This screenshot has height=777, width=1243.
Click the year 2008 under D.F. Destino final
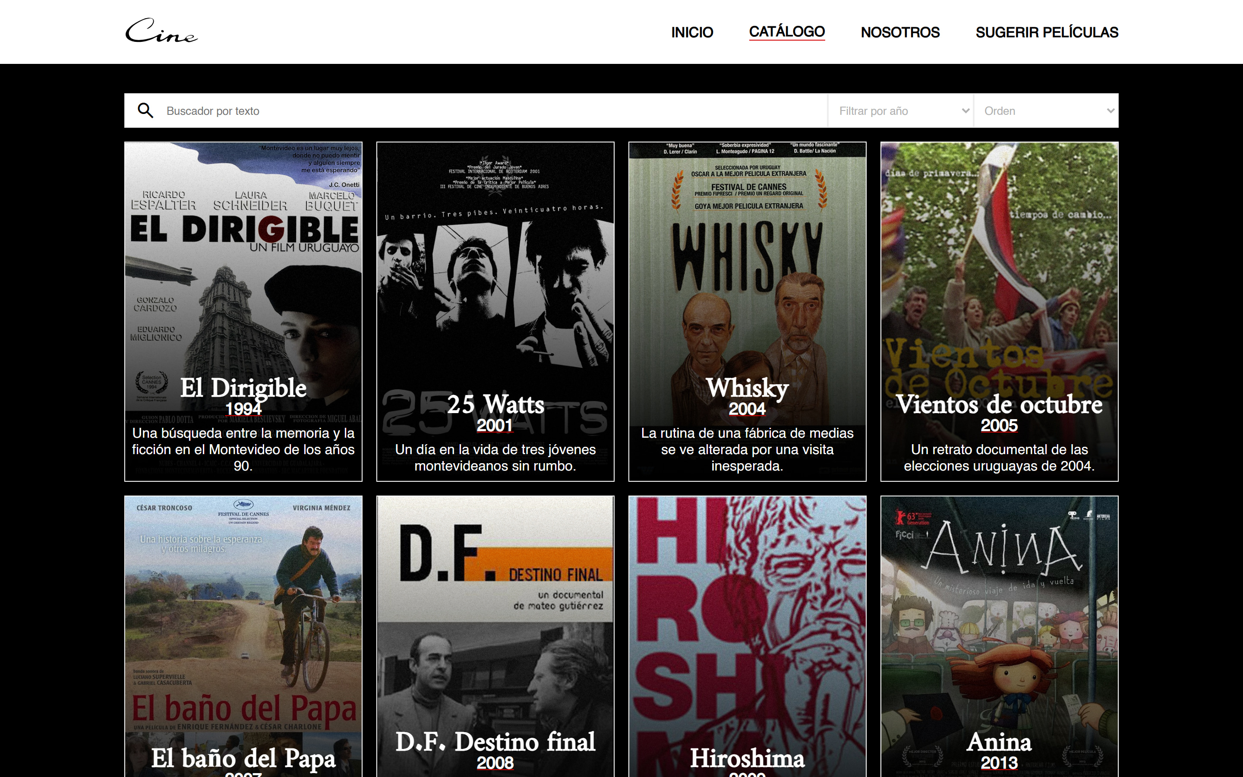pyautogui.click(x=495, y=763)
